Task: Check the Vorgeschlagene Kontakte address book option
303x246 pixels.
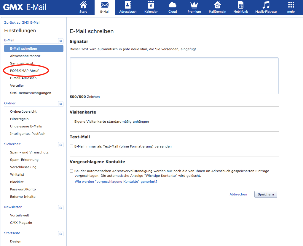Action: (71, 171)
